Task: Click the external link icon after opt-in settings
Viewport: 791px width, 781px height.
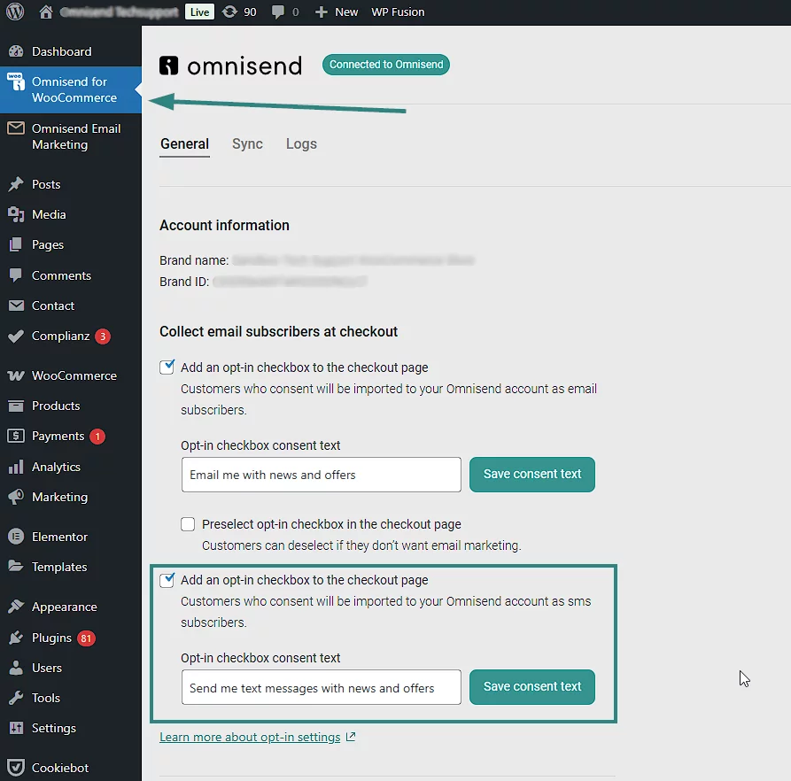Action: point(351,737)
